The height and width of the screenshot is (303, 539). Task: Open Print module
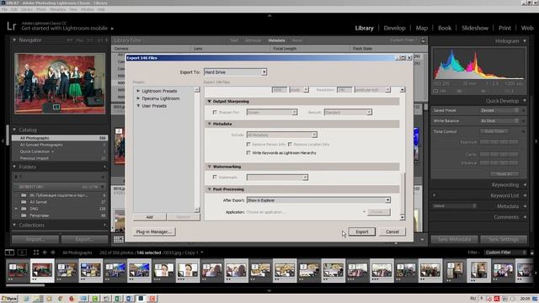(504, 28)
